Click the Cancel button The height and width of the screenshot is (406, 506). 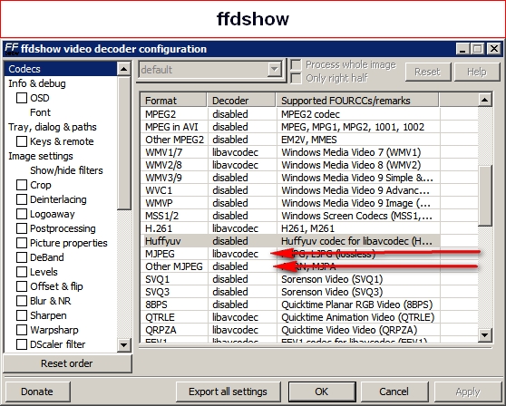click(394, 391)
